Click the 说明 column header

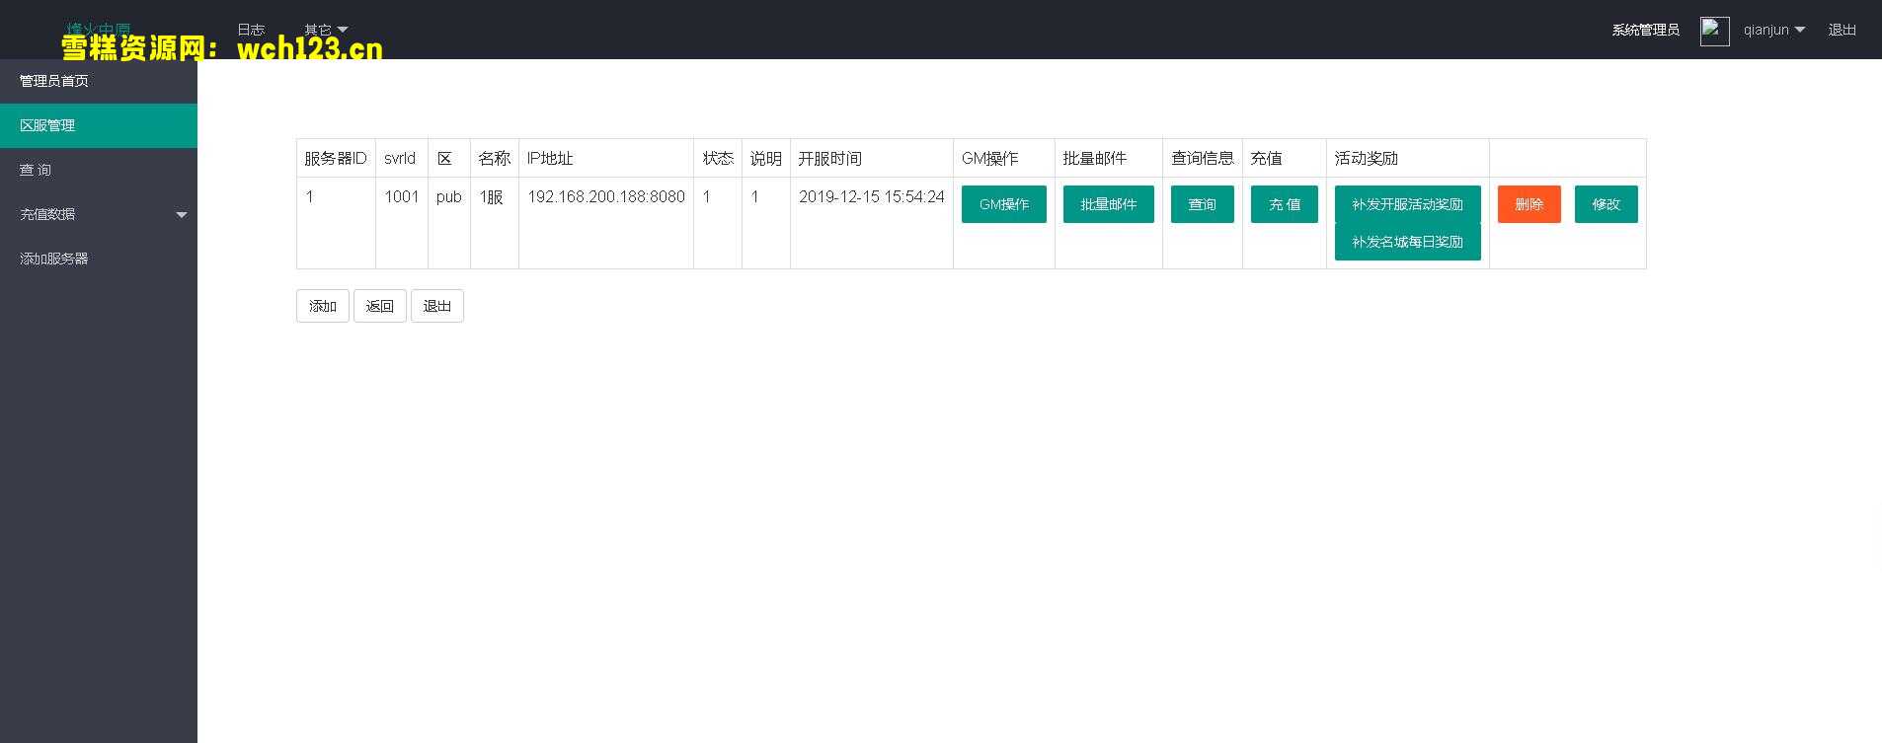pos(765,158)
